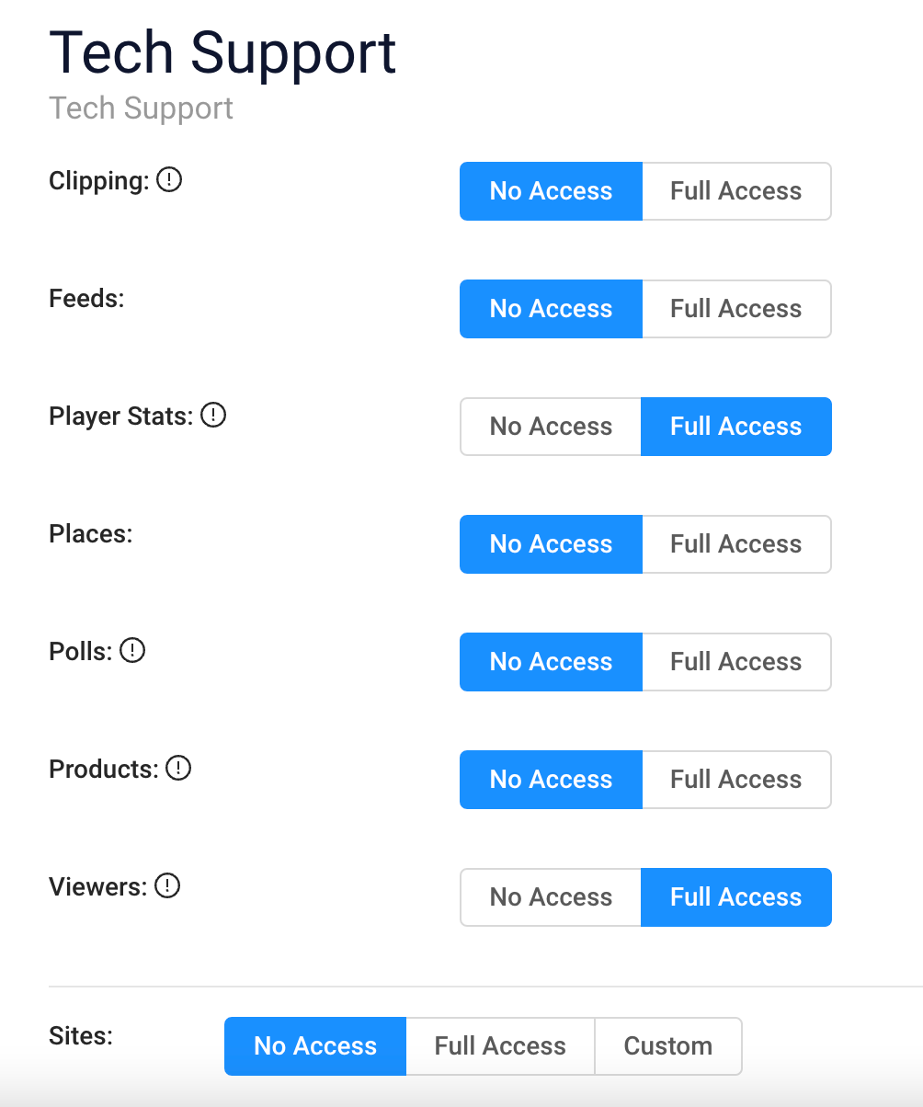Choose Full Access for Products
Viewport: 923px width, 1107px height.
pyautogui.click(x=736, y=780)
